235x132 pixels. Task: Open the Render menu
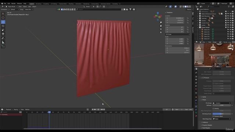[x=14, y=4]
